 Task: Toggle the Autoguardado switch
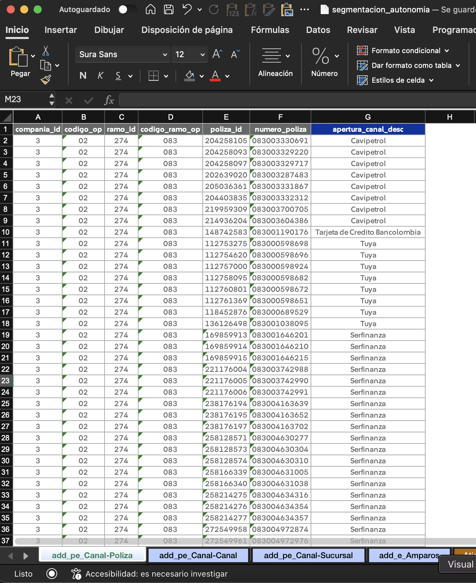127,9
